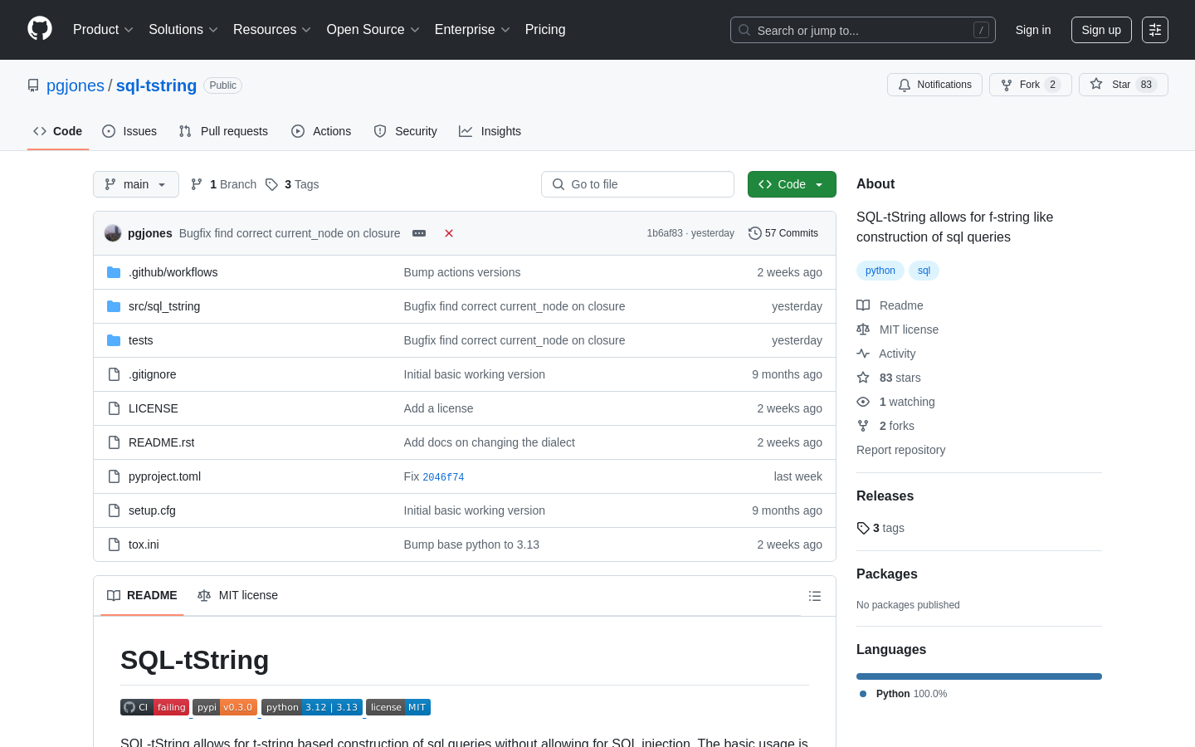Select the Code repository tab
This screenshot has width=1195, height=747.
tap(58, 131)
